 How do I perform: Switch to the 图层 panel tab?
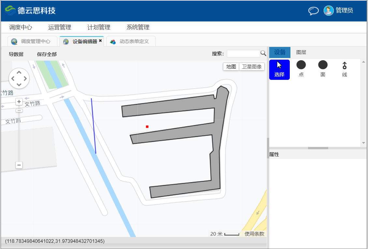pos(301,52)
